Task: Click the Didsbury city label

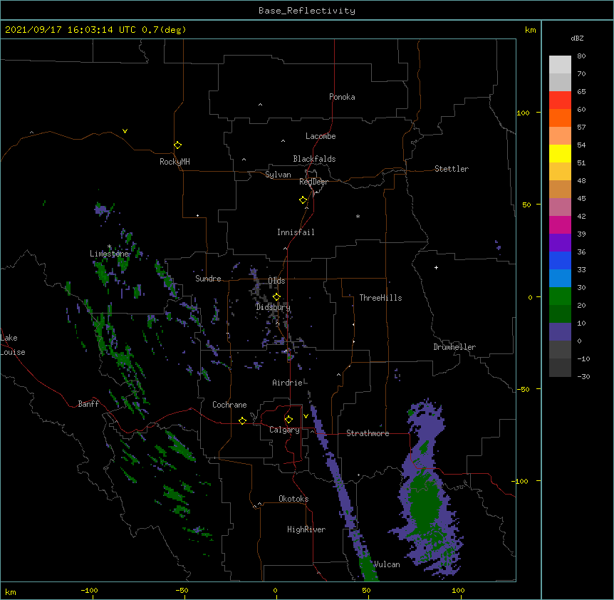Action: (x=273, y=307)
